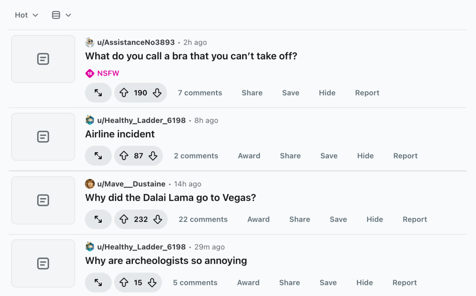
Task: Open the "Airline incident" post title
Action: pyautogui.click(x=120, y=134)
